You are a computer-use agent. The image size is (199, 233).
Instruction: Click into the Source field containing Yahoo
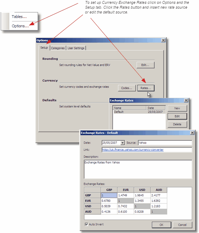point(165,143)
